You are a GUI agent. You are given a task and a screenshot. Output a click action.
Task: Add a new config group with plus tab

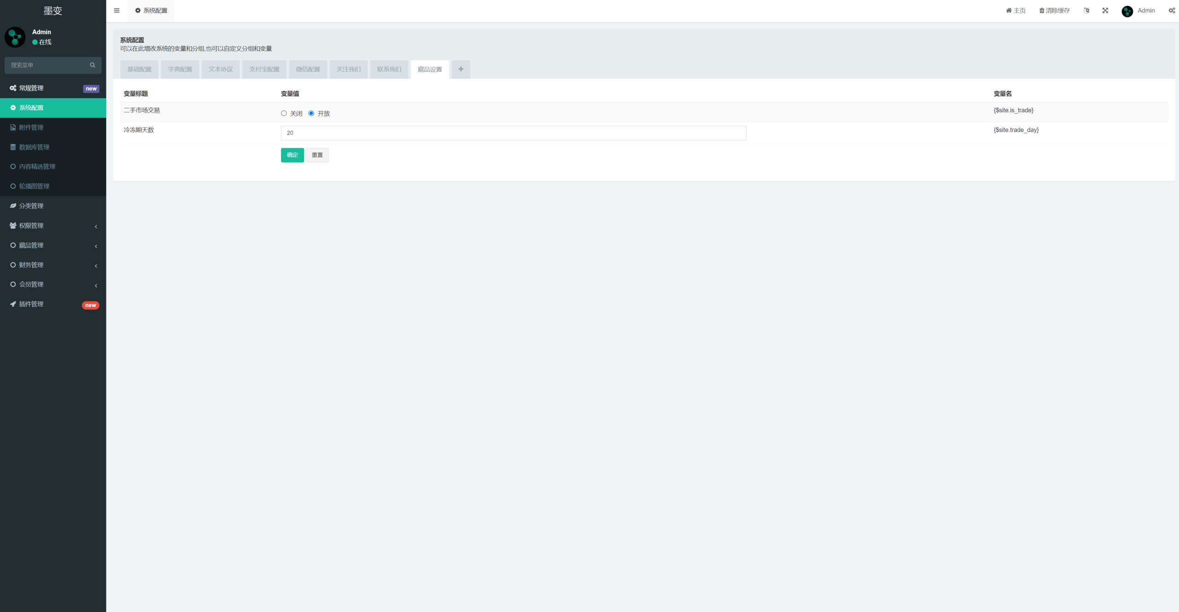click(x=461, y=69)
